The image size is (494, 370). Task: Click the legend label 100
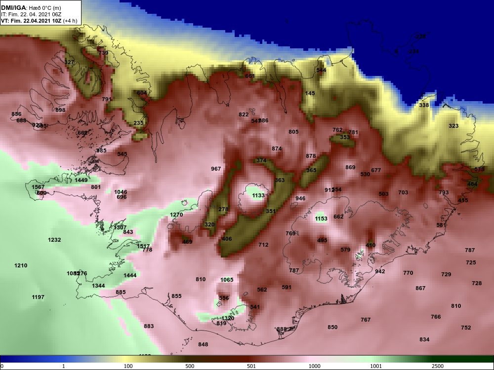(128, 366)
